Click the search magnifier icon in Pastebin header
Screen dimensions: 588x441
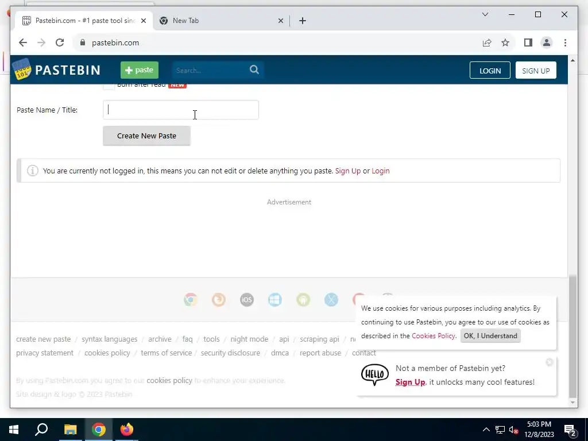(254, 69)
